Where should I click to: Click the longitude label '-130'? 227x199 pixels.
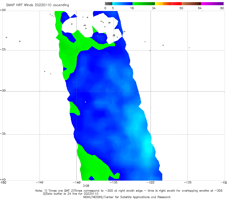(x=151, y=182)
